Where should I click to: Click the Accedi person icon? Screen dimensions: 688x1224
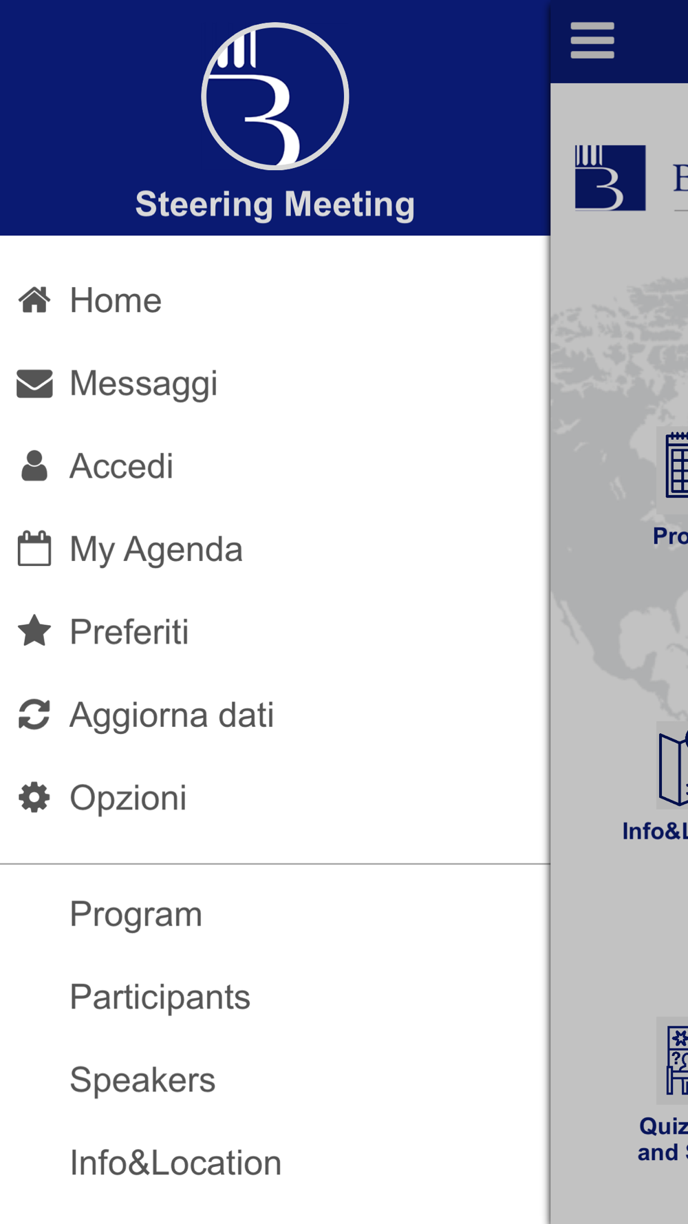pos(34,466)
